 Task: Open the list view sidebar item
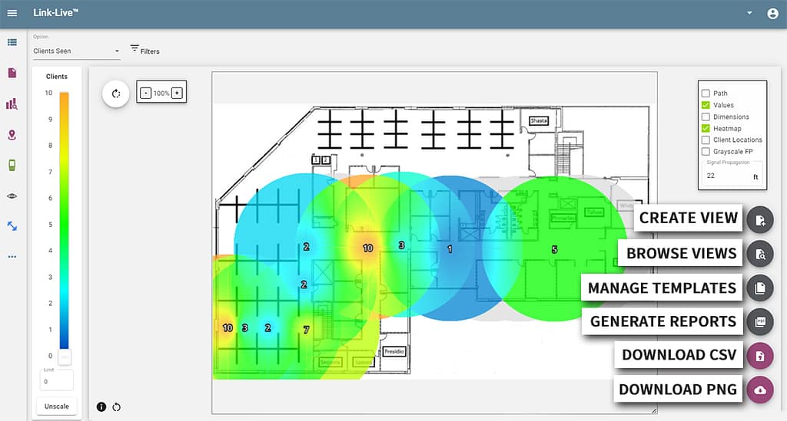12,42
